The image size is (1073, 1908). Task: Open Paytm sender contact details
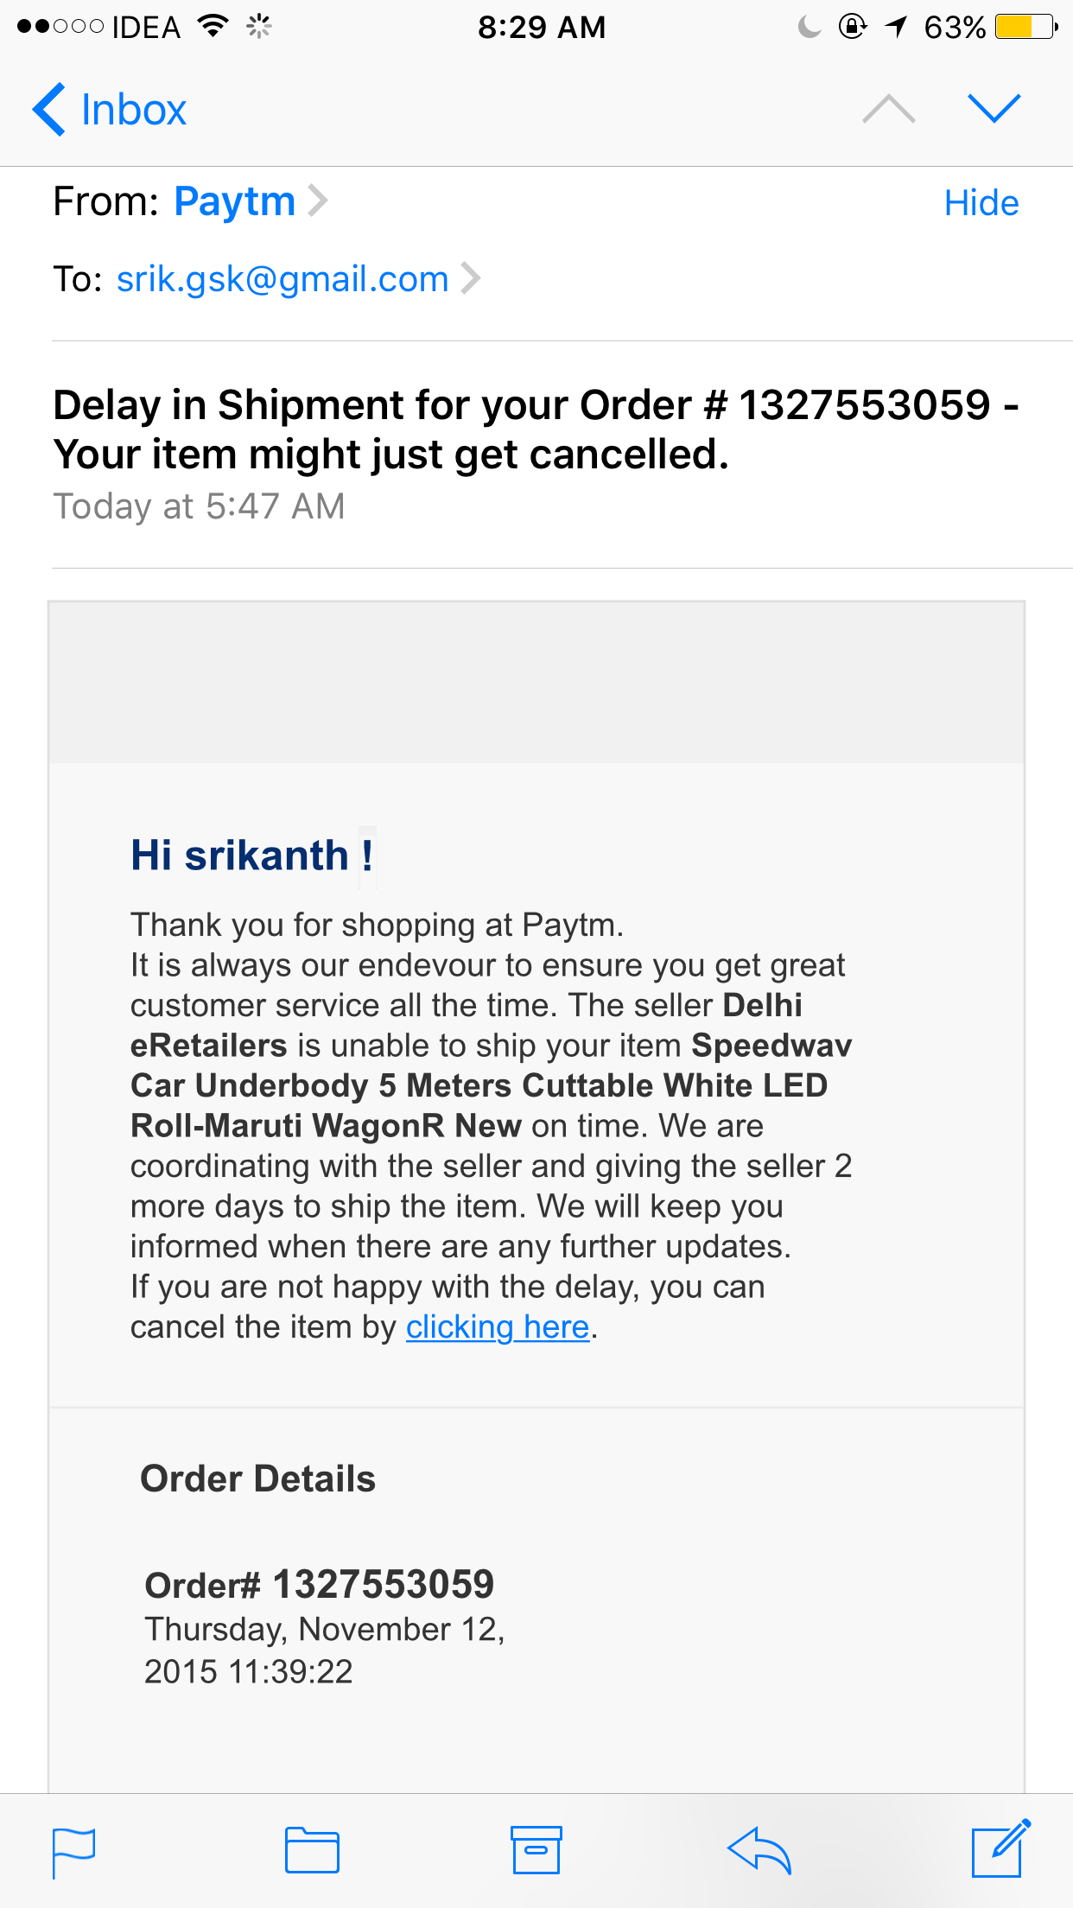click(x=234, y=201)
